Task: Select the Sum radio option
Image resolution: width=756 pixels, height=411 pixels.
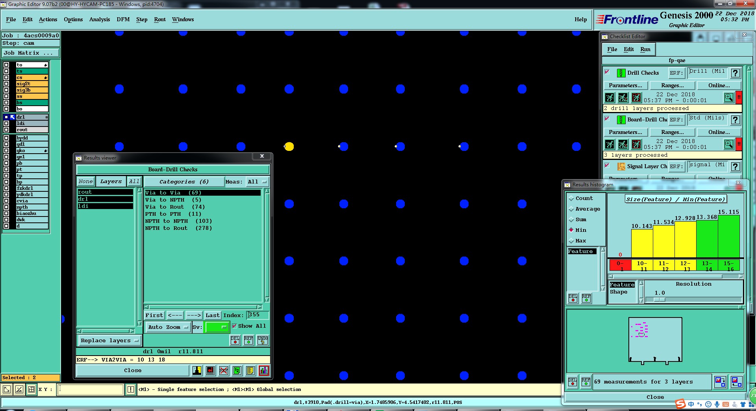Action: click(571, 220)
